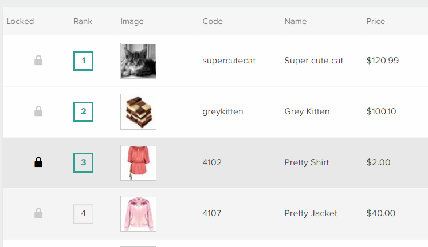Select the rank 3 box
Image resolution: width=428 pixels, height=247 pixels.
coord(83,162)
